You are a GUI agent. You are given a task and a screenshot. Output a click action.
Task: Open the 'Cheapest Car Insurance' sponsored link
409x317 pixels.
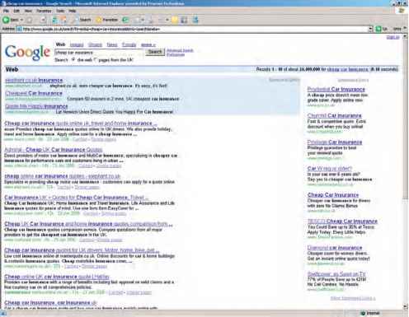click(x=34, y=93)
